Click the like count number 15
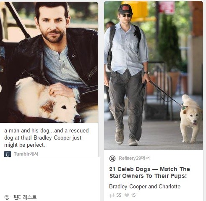The image size is (206, 201). tap(133, 195)
